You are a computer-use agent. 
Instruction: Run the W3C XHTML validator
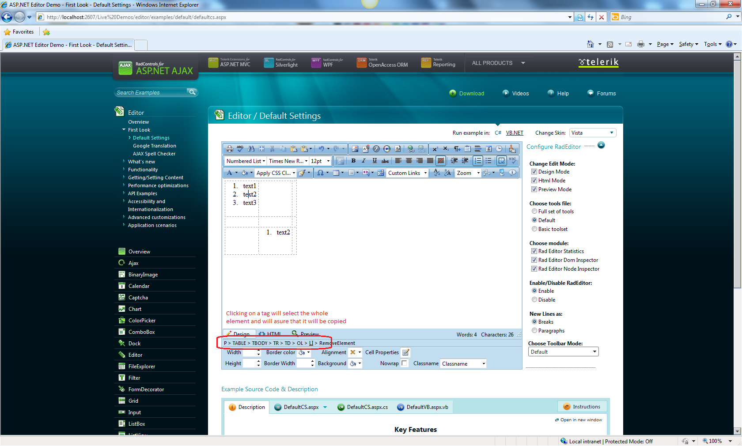[x=512, y=161]
